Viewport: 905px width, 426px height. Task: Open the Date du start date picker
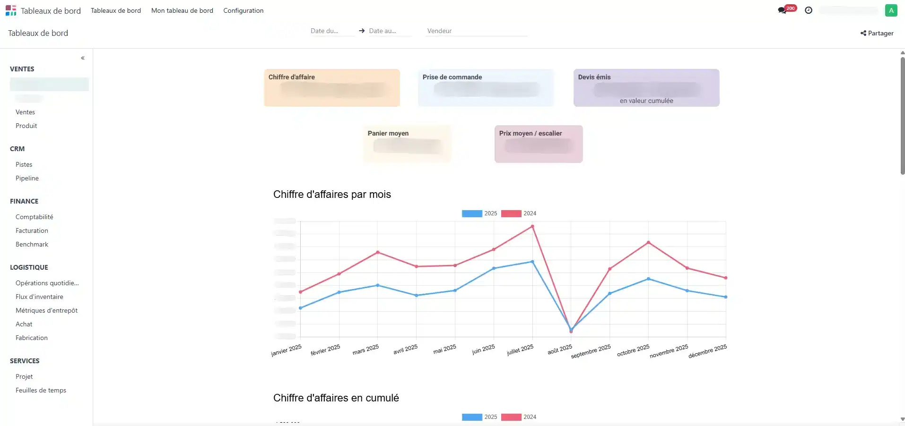331,31
